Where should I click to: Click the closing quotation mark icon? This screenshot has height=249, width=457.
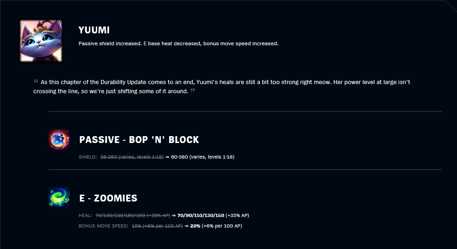(193, 90)
